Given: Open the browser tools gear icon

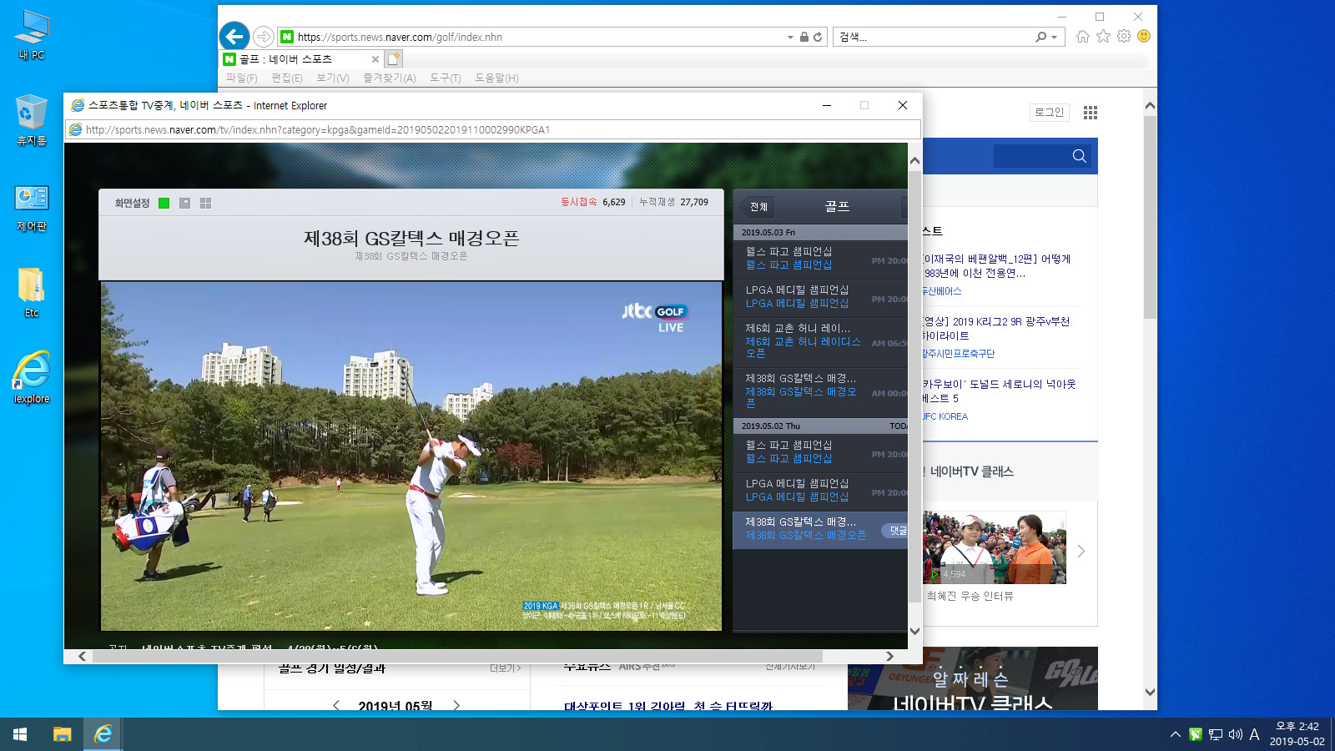Looking at the screenshot, I should [1124, 36].
